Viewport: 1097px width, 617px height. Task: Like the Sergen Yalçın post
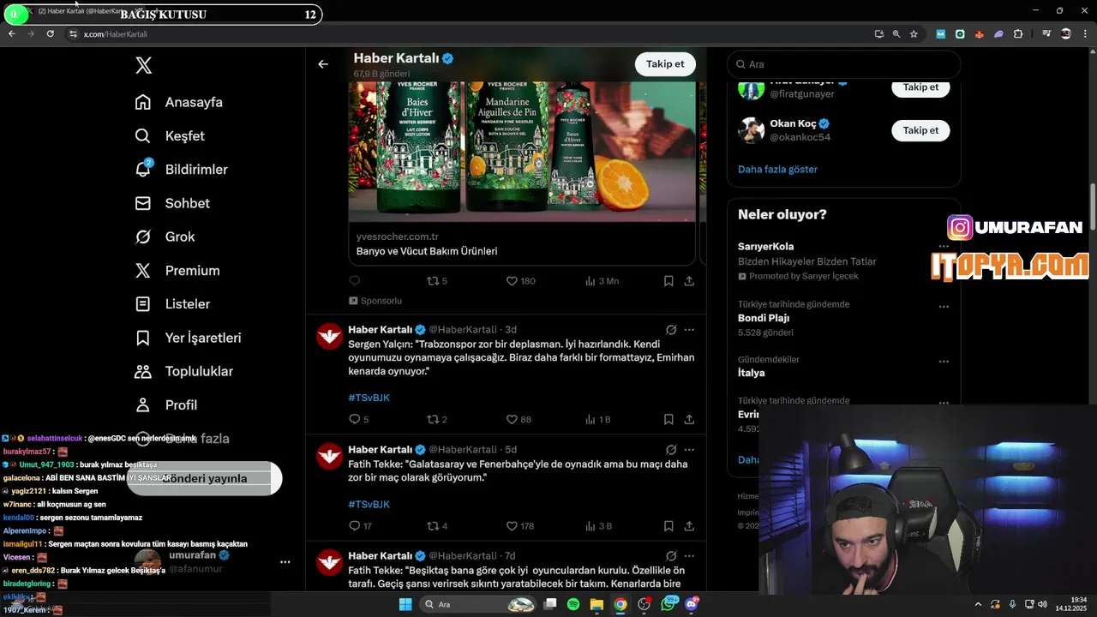click(x=519, y=419)
